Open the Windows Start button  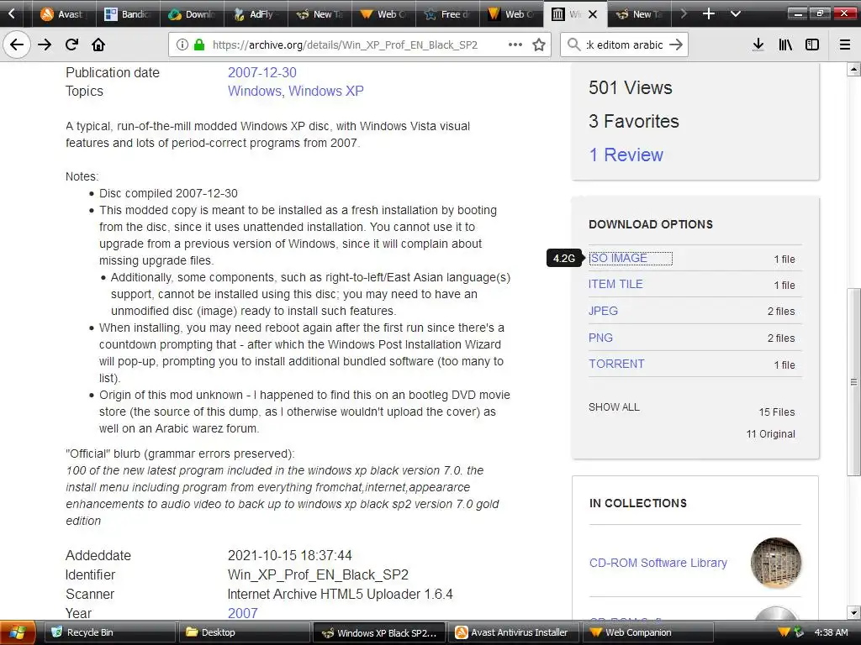click(x=18, y=633)
